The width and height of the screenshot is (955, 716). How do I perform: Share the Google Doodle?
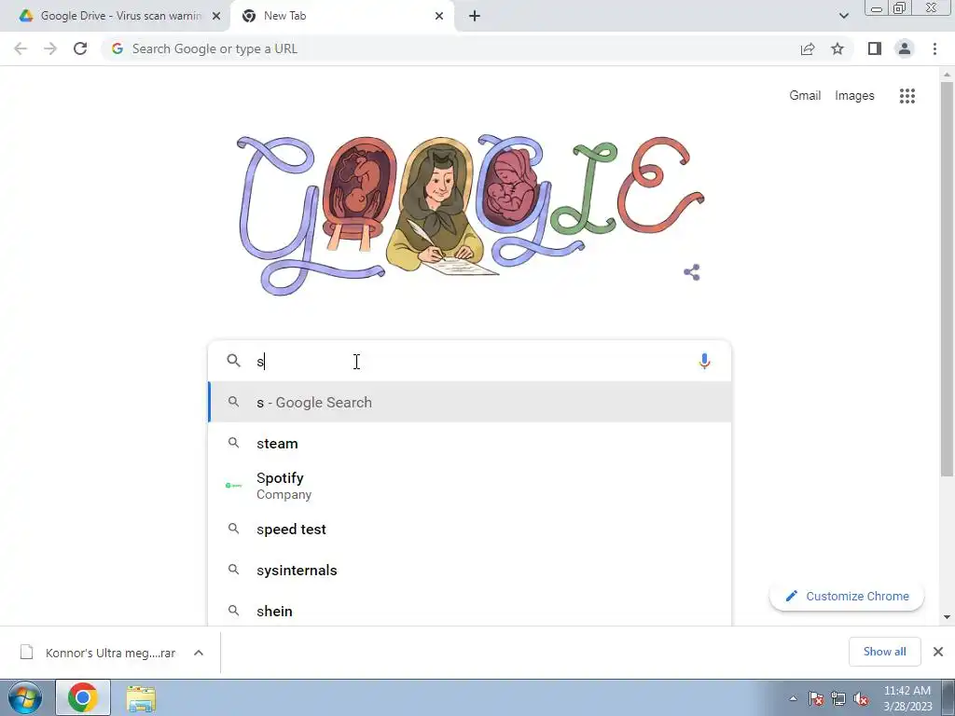tap(692, 272)
